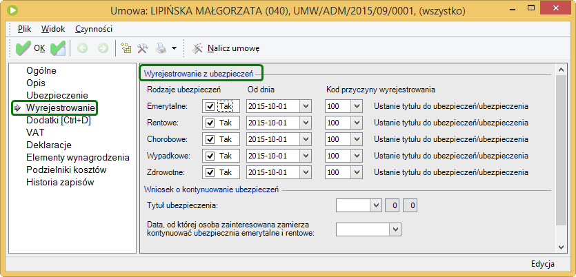The image size is (576, 277).
Task: Open the Chorobowe code 100 dropdown arrow
Action: (x=357, y=139)
